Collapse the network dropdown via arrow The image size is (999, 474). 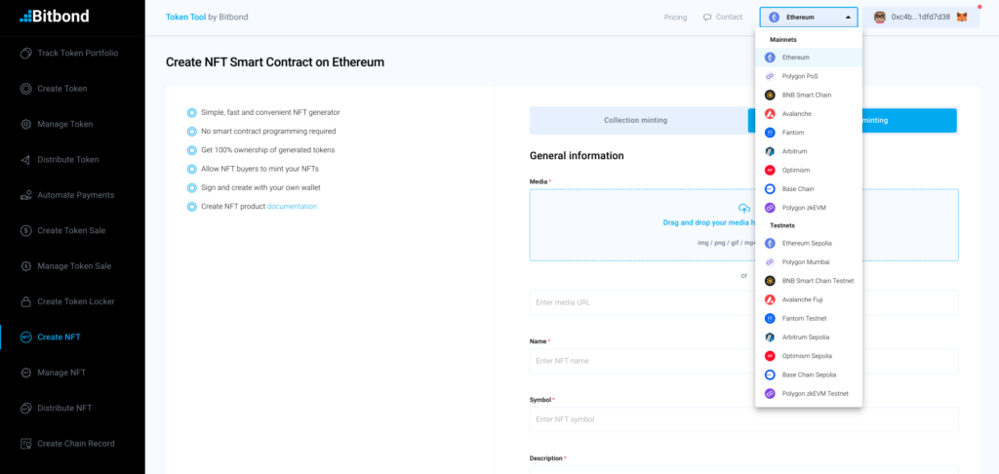[848, 18]
